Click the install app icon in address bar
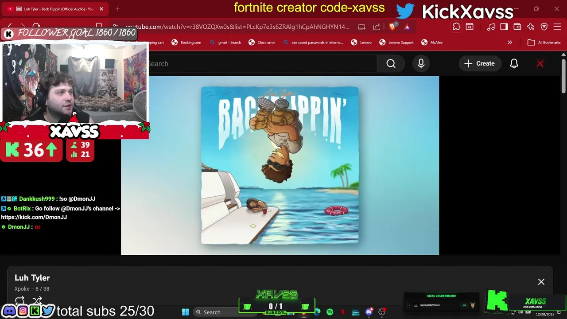Screen dimensions: 567x319 (x=362, y=27)
